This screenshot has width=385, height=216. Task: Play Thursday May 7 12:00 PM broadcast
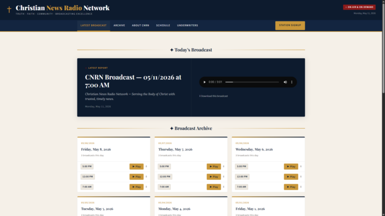[214, 177]
